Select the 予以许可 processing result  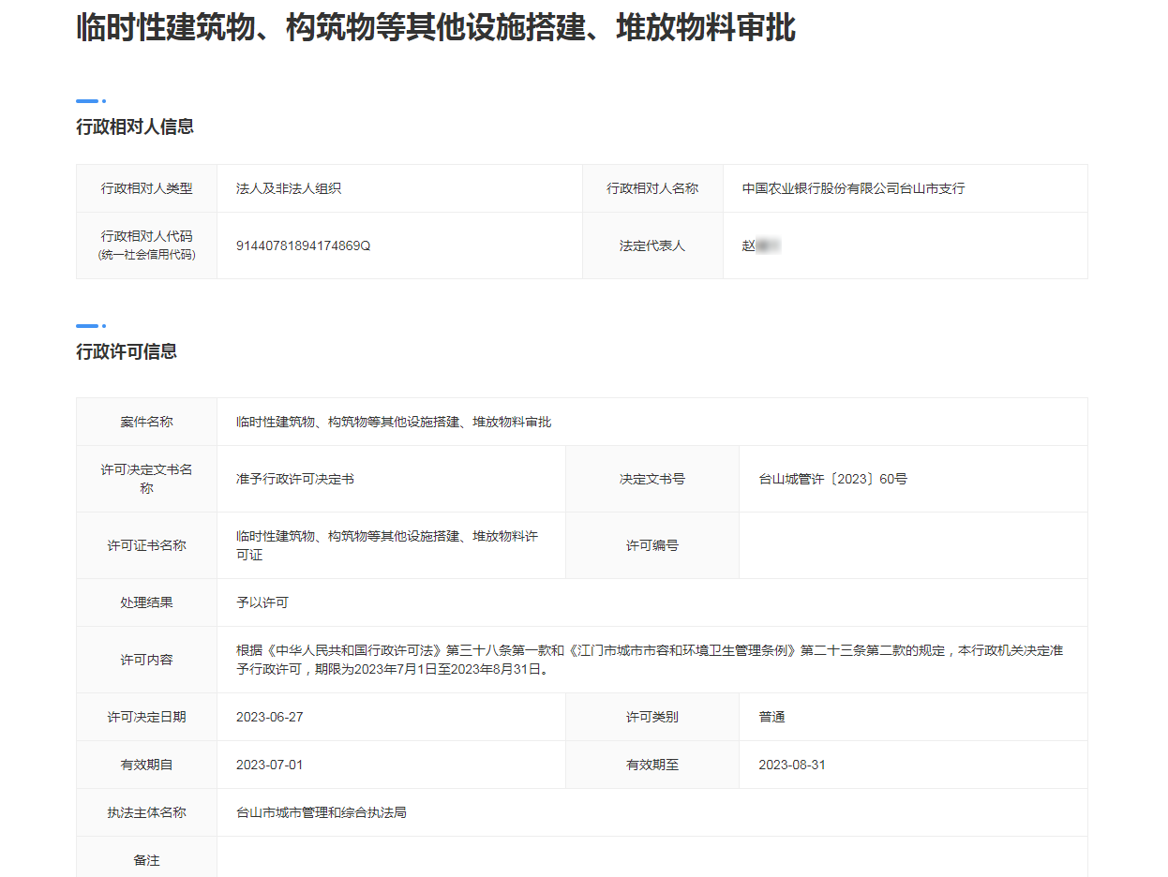[x=262, y=602]
